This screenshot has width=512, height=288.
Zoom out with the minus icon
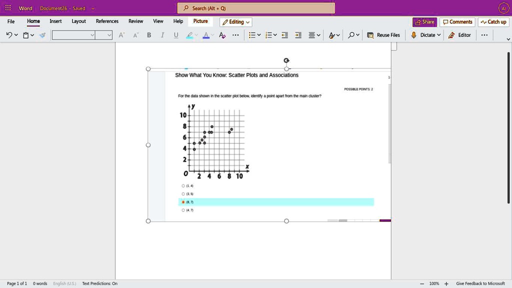tap(422, 283)
